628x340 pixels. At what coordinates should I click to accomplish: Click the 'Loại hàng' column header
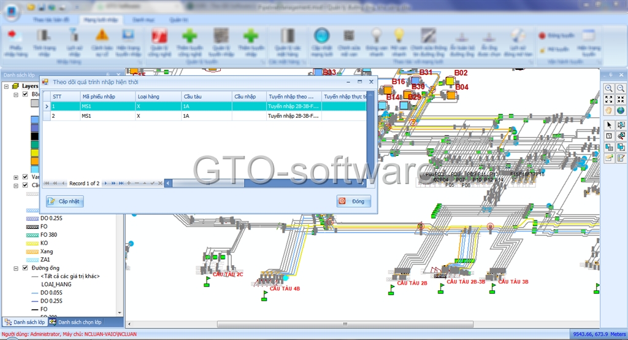pos(158,96)
